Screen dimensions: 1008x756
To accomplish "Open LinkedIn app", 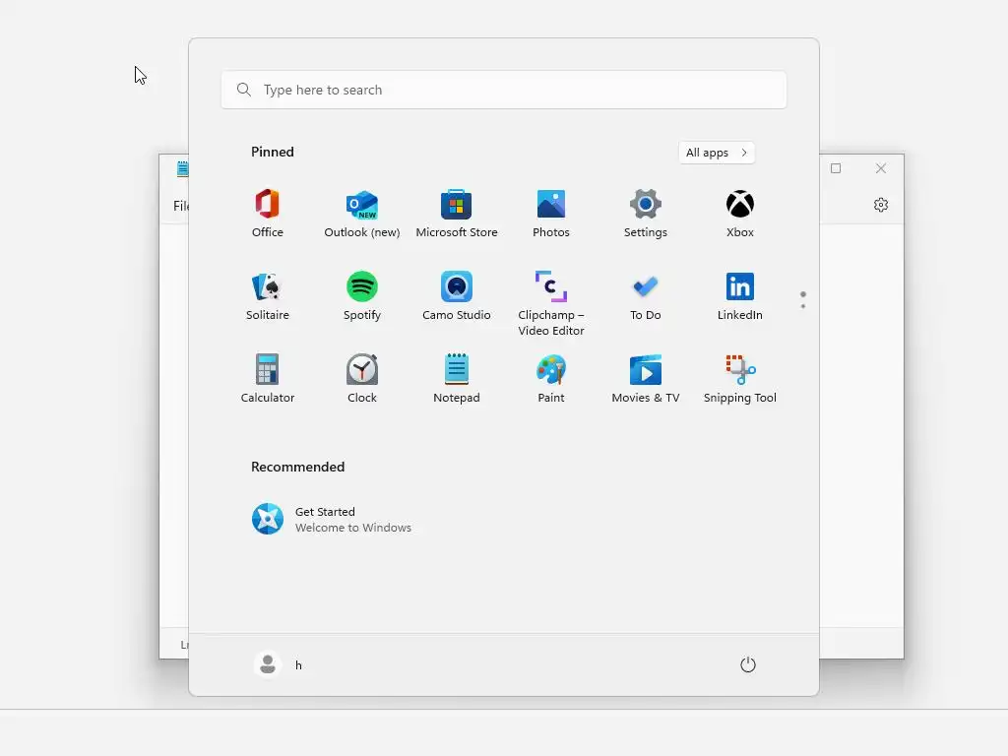I will 740,296.
